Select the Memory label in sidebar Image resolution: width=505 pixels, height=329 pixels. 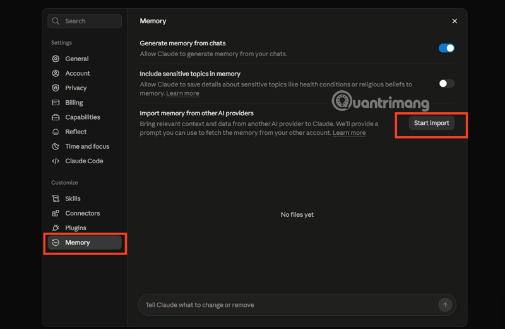pyautogui.click(x=77, y=243)
